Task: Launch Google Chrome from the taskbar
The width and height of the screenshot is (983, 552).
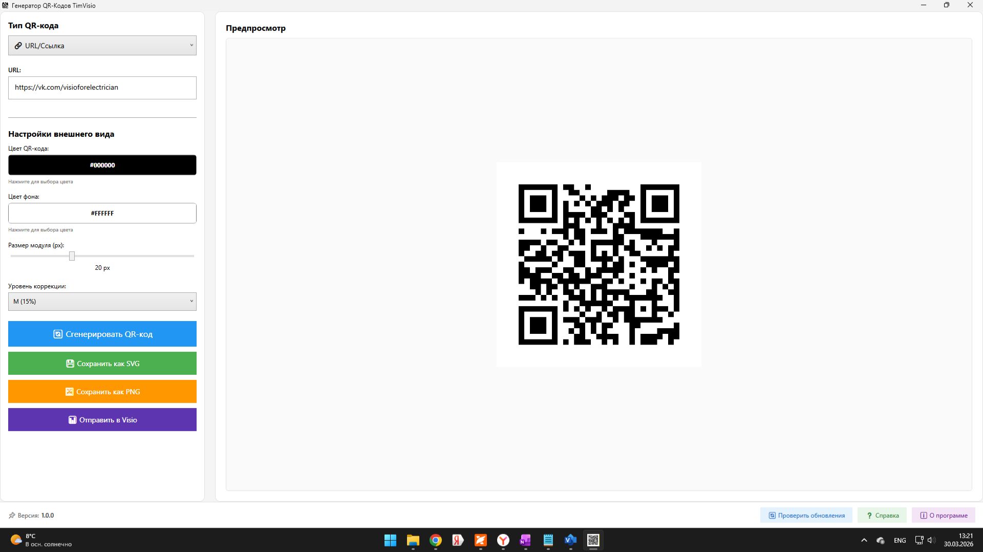Action: coord(436,540)
